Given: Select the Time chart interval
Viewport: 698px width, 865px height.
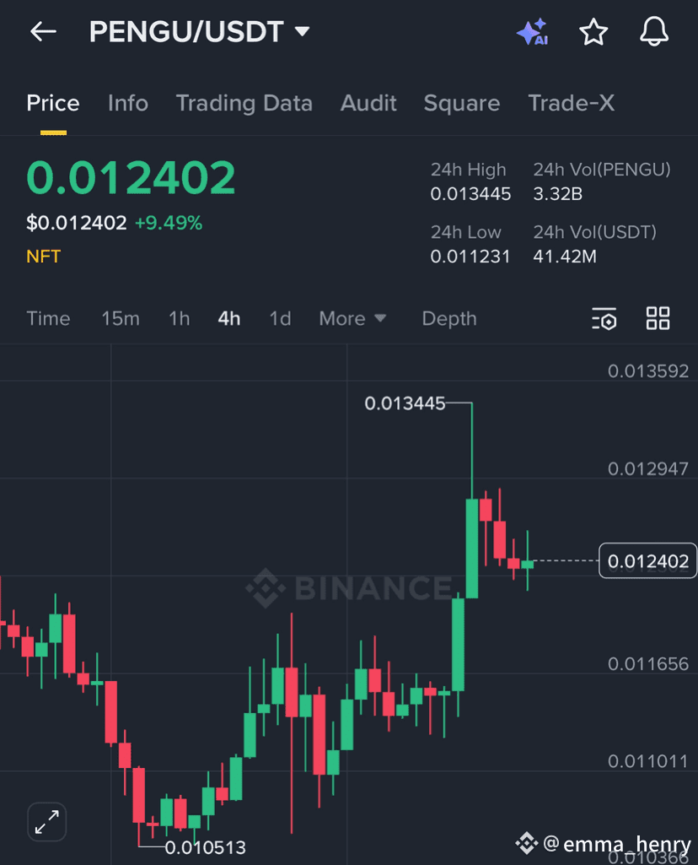Looking at the screenshot, I should coord(49,318).
